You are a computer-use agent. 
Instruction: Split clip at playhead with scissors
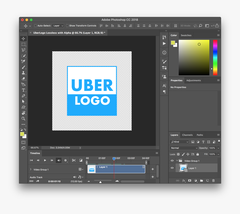pyautogui.click(x=74, y=160)
